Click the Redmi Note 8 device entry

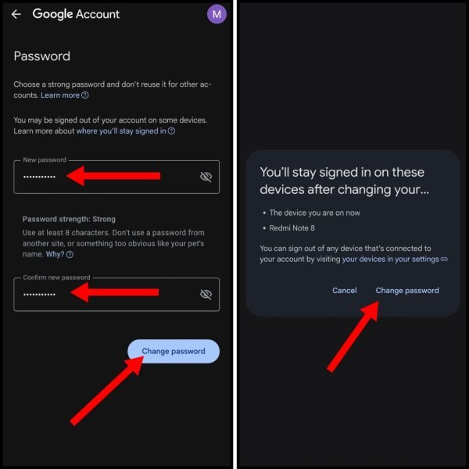pyautogui.click(x=292, y=228)
